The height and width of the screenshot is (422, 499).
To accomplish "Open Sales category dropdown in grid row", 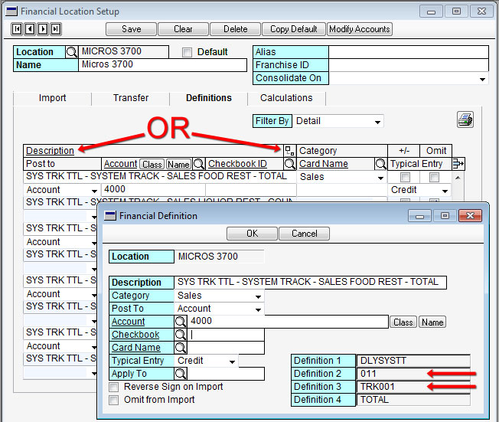I will tap(380, 178).
